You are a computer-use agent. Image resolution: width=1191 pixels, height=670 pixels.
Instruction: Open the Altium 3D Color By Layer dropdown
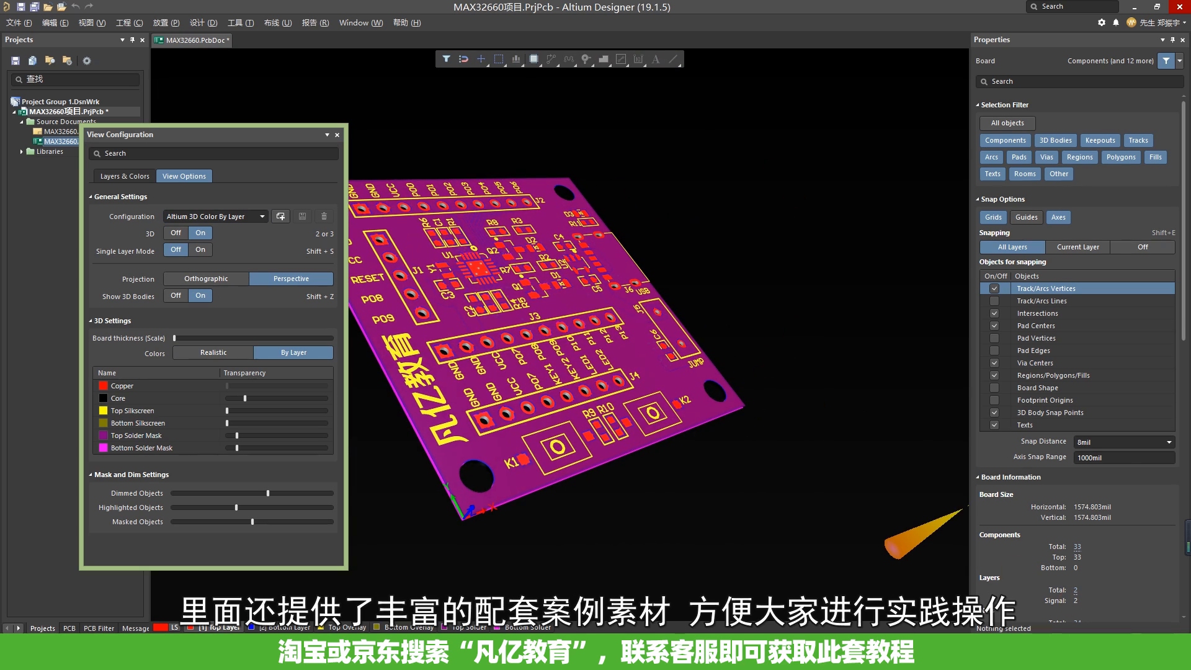[263, 216]
